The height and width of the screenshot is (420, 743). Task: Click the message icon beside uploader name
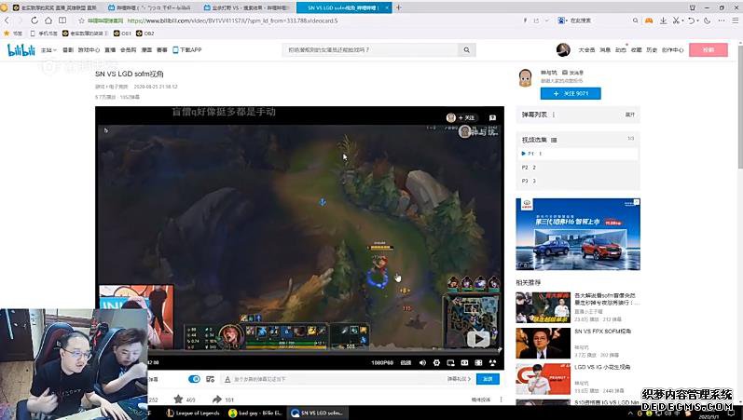(x=564, y=73)
